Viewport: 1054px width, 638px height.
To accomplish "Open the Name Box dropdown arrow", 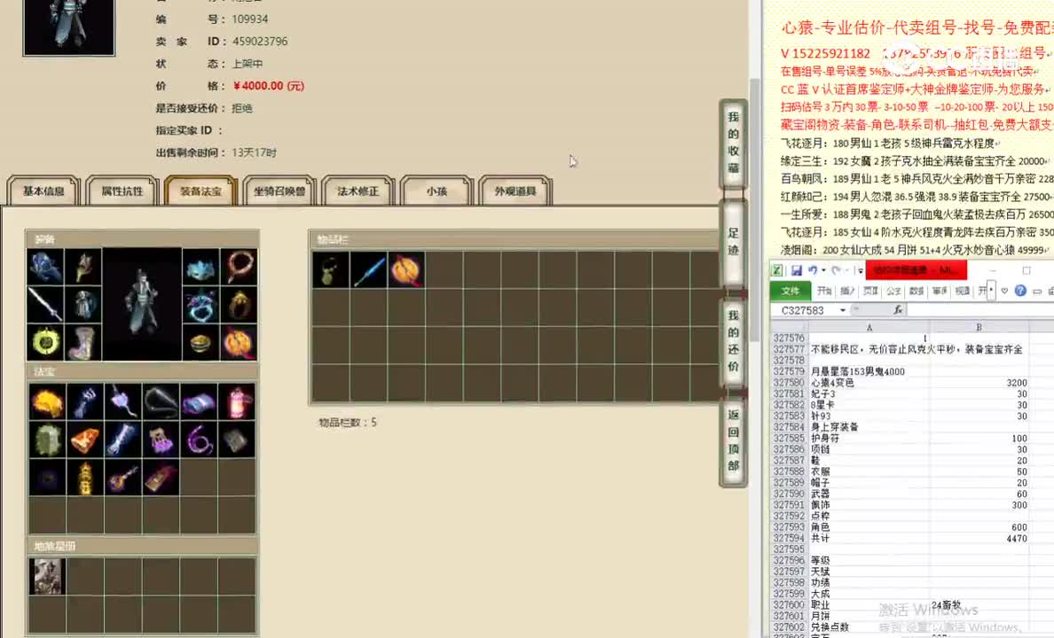I will [x=842, y=309].
